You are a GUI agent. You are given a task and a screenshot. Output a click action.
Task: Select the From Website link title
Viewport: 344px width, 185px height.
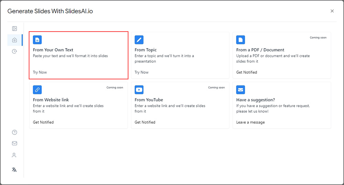(51, 100)
